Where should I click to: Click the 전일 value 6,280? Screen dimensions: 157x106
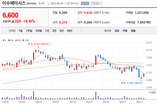(63, 13)
